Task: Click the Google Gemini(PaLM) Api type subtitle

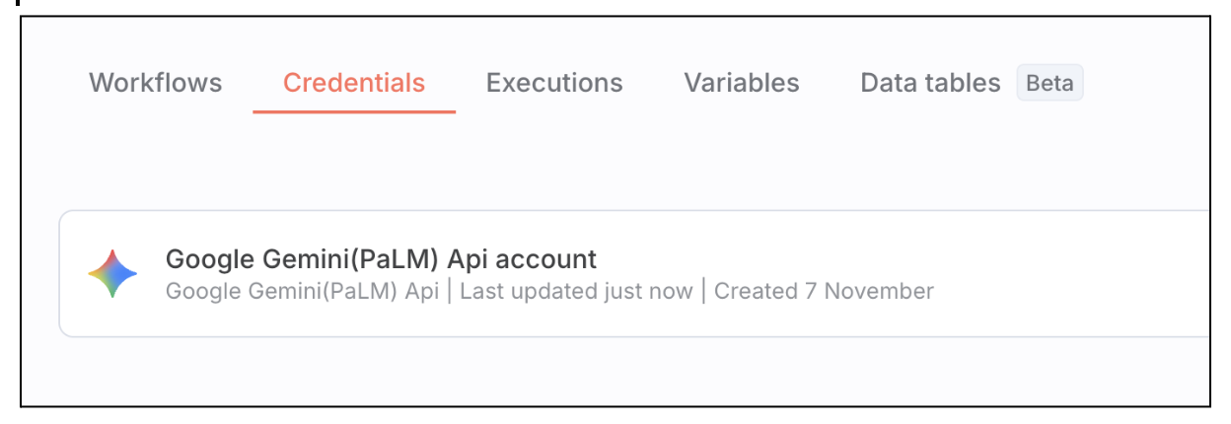Action: tap(302, 292)
